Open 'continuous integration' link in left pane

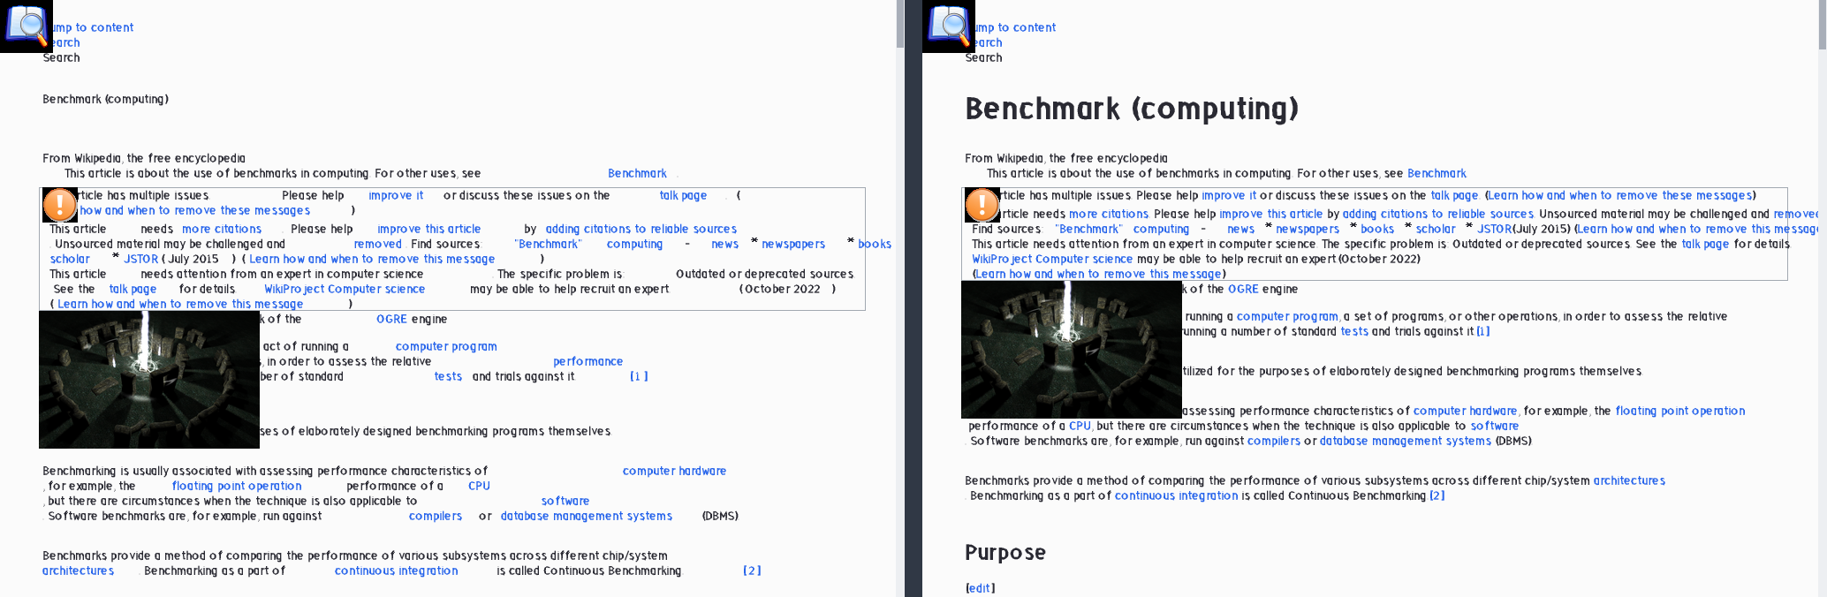[397, 571]
